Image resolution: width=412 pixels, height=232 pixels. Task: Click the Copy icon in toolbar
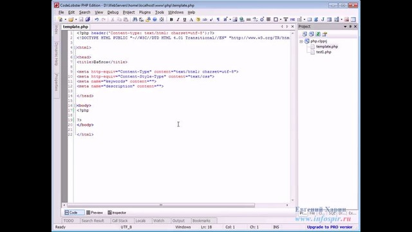pyautogui.click(x=119, y=19)
